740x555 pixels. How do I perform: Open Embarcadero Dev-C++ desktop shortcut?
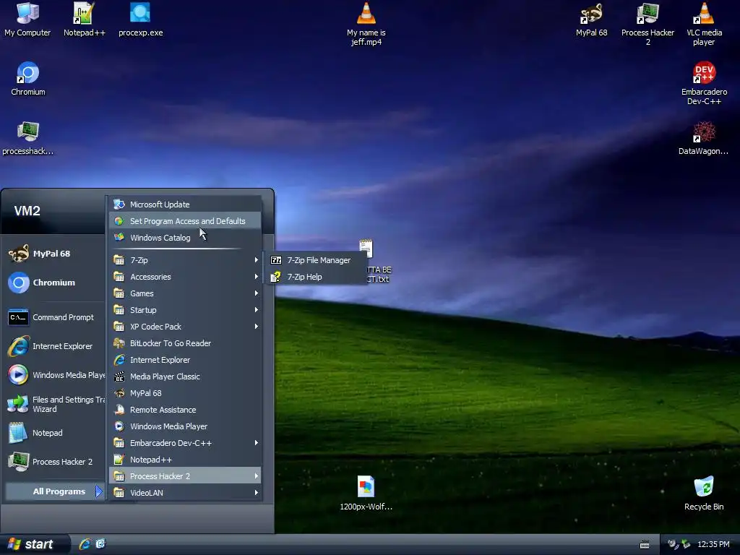point(704,83)
